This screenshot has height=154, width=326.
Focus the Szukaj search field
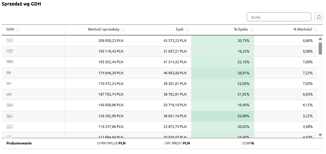click(279, 17)
